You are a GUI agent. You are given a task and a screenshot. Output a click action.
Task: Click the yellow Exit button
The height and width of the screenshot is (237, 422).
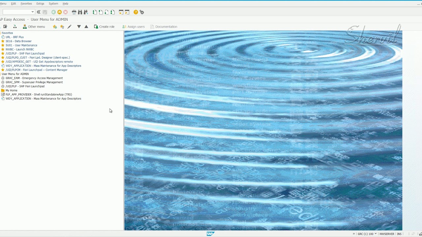[59, 12]
